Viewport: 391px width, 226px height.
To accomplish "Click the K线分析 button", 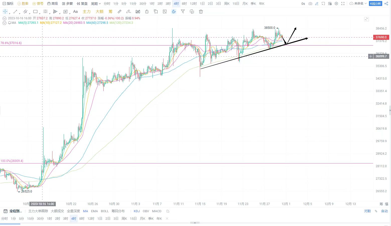I will click(376, 4).
